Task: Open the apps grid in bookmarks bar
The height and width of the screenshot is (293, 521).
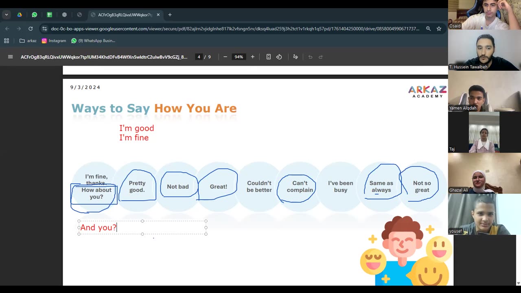Action: pos(7,41)
